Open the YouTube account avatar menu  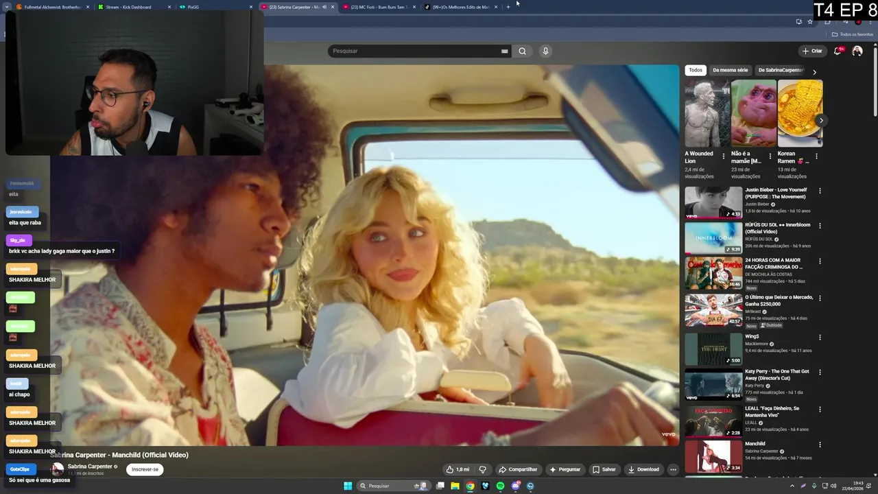(x=857, y=51)
